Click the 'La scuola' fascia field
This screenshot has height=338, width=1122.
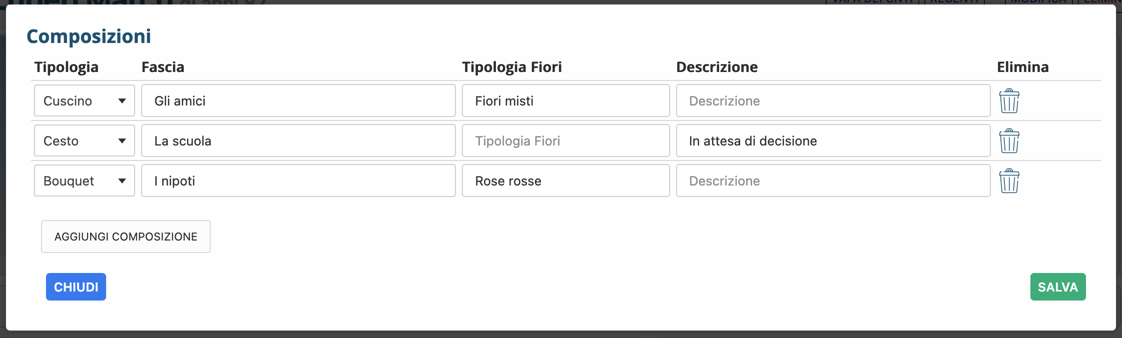point(298,141)
